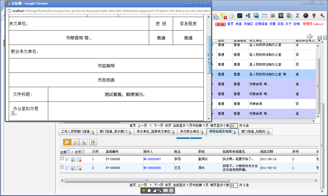
Task: Edit the PY-000006 row
Action: [x=73, y=159]
